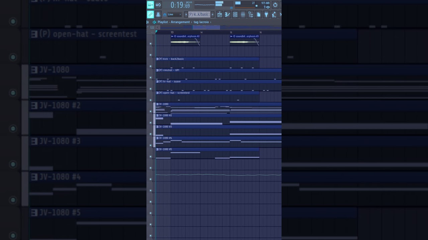Image resolution: width=428 pixels, height=240 pixels.
Task: Click bar 15 on the timeline ruler
Action: point(231,32)
